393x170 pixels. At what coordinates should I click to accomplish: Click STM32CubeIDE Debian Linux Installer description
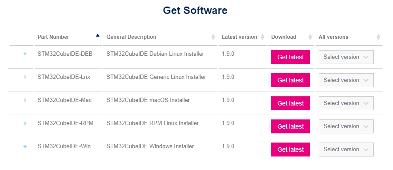pos(155,54)
